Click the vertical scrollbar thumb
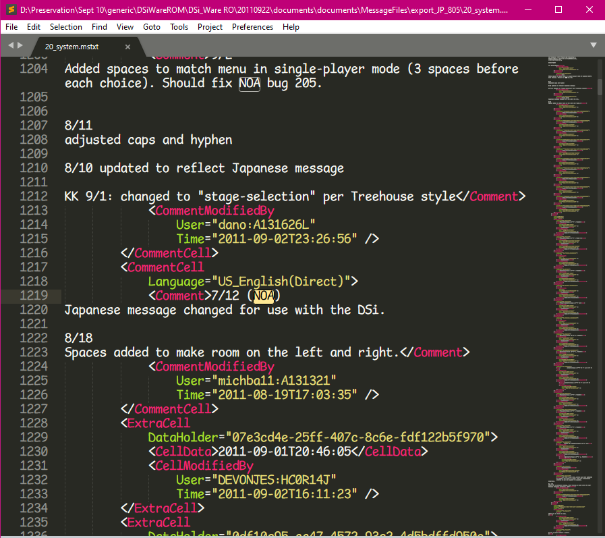This screenshot has height=538, width=605. pos(600,87)
